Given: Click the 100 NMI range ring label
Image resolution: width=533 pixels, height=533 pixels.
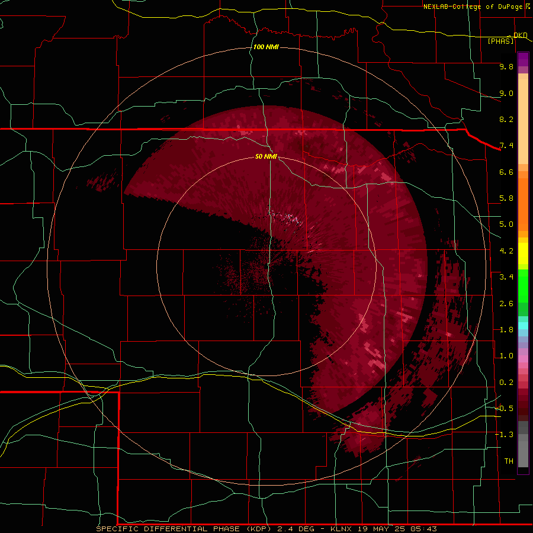Looking at the screenshot, I should (x=266, y=47).
